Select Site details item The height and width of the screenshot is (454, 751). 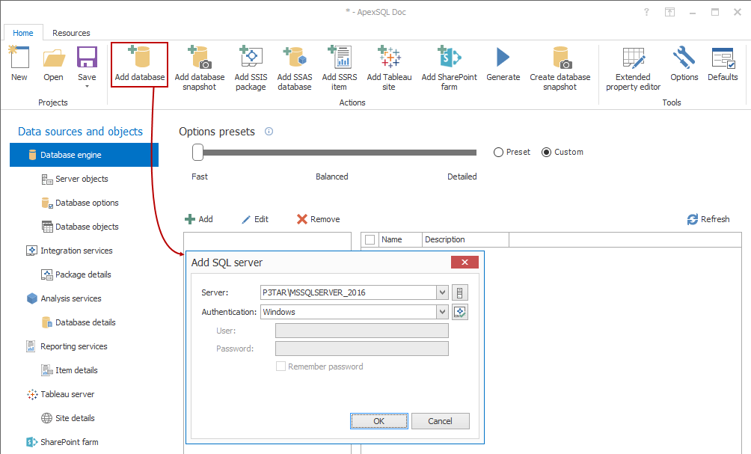point(68,418)
